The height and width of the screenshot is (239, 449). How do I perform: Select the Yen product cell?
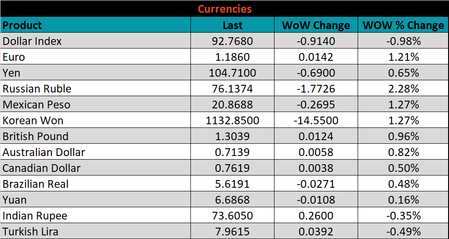point(11,73)
